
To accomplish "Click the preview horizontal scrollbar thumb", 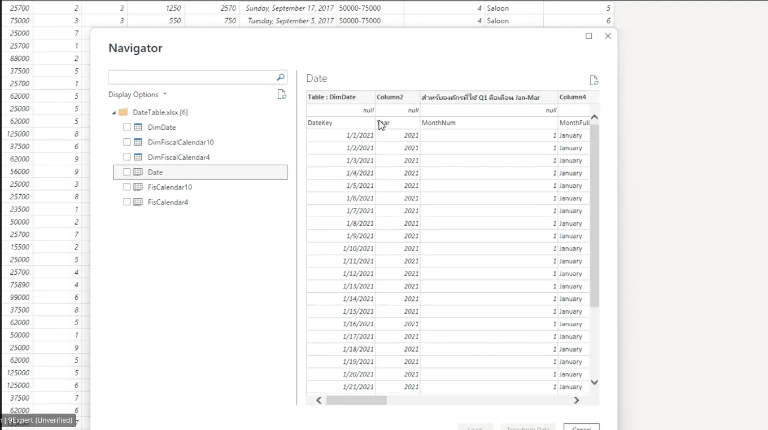I will (356, 400).
